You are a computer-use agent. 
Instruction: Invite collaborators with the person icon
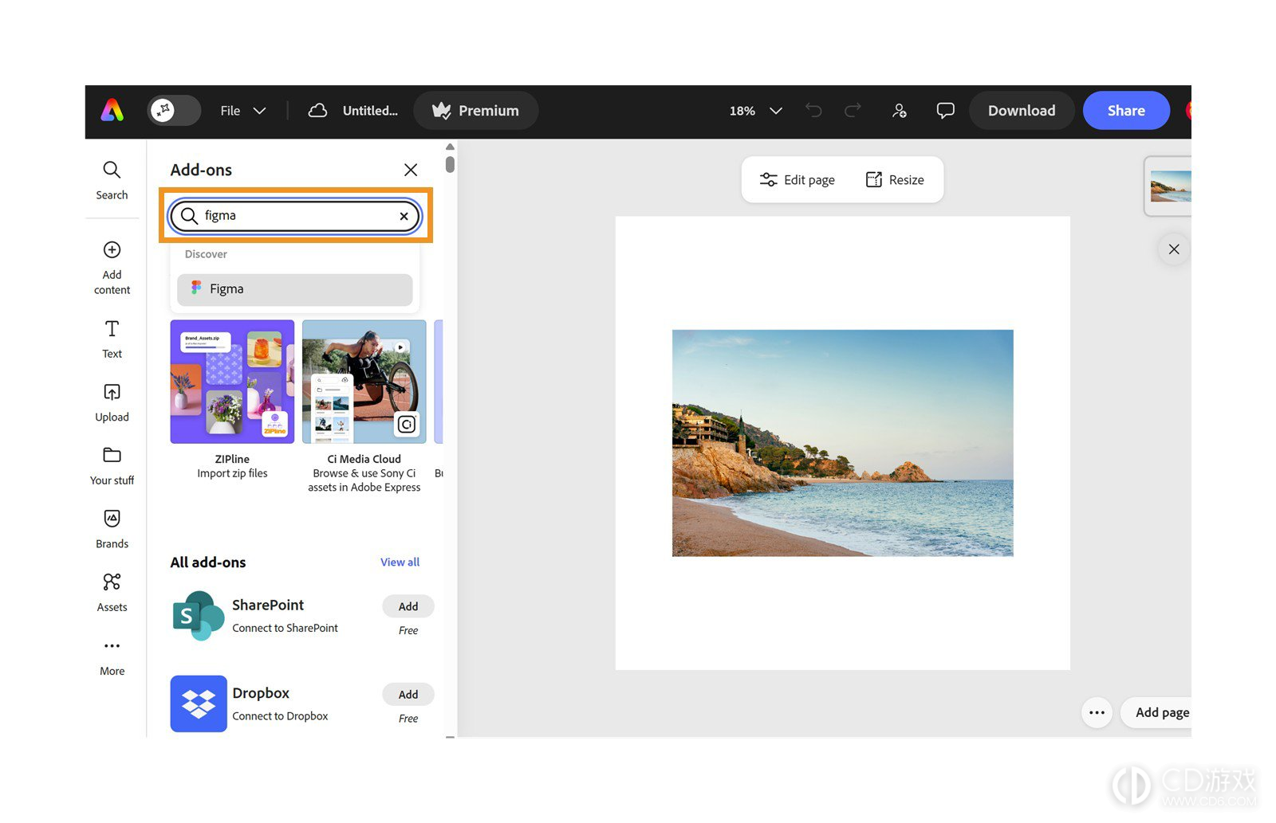899,111
